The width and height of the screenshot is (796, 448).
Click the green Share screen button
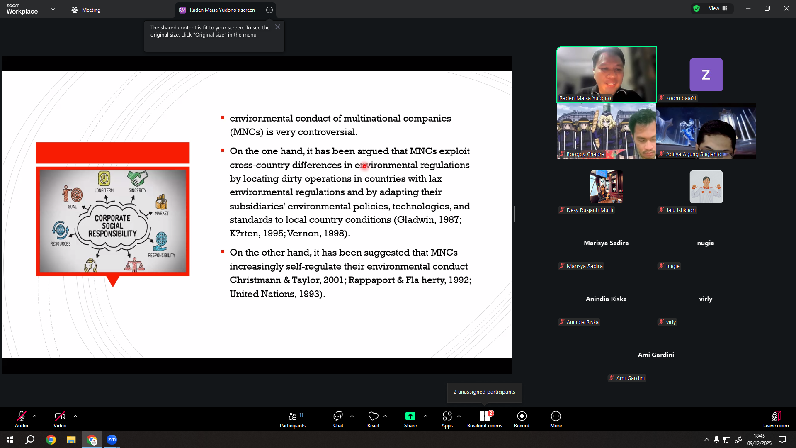(410, 419)
